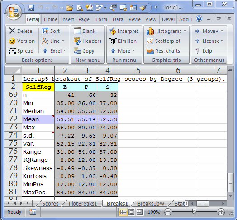Go to the first sheet tab arrow
This screenshot has width=237, height=220.
[x=8, y=203]
